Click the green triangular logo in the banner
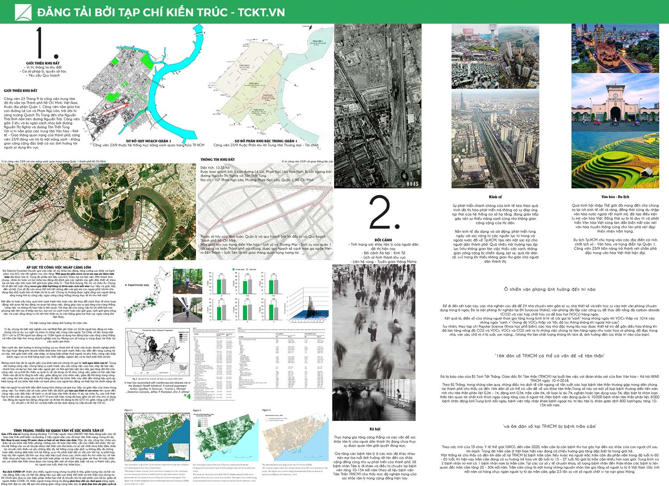This screenshot has height=486, width=669. pyautogui.click(x=23, y=12)
